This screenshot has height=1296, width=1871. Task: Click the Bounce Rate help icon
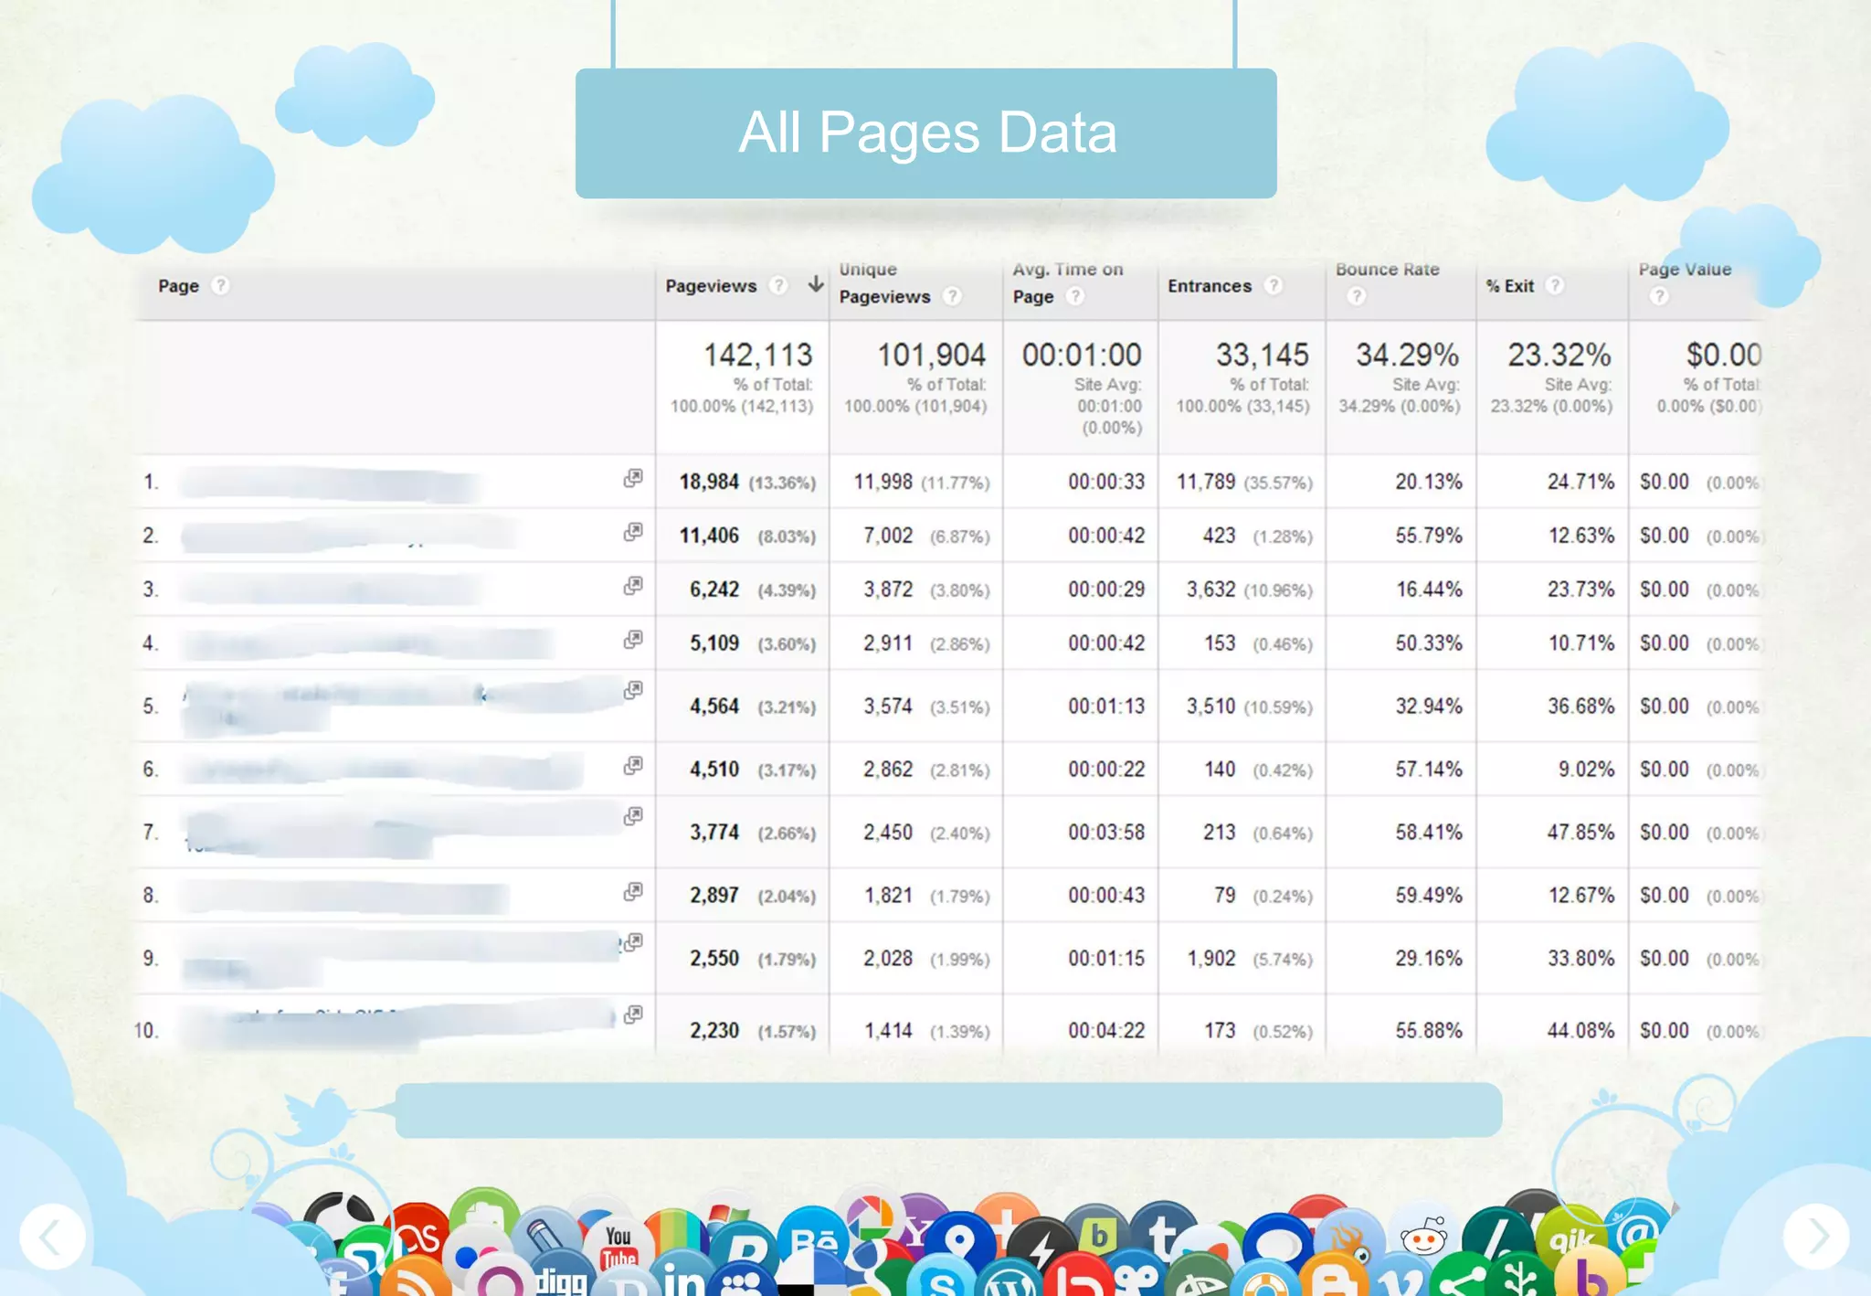1356,296
